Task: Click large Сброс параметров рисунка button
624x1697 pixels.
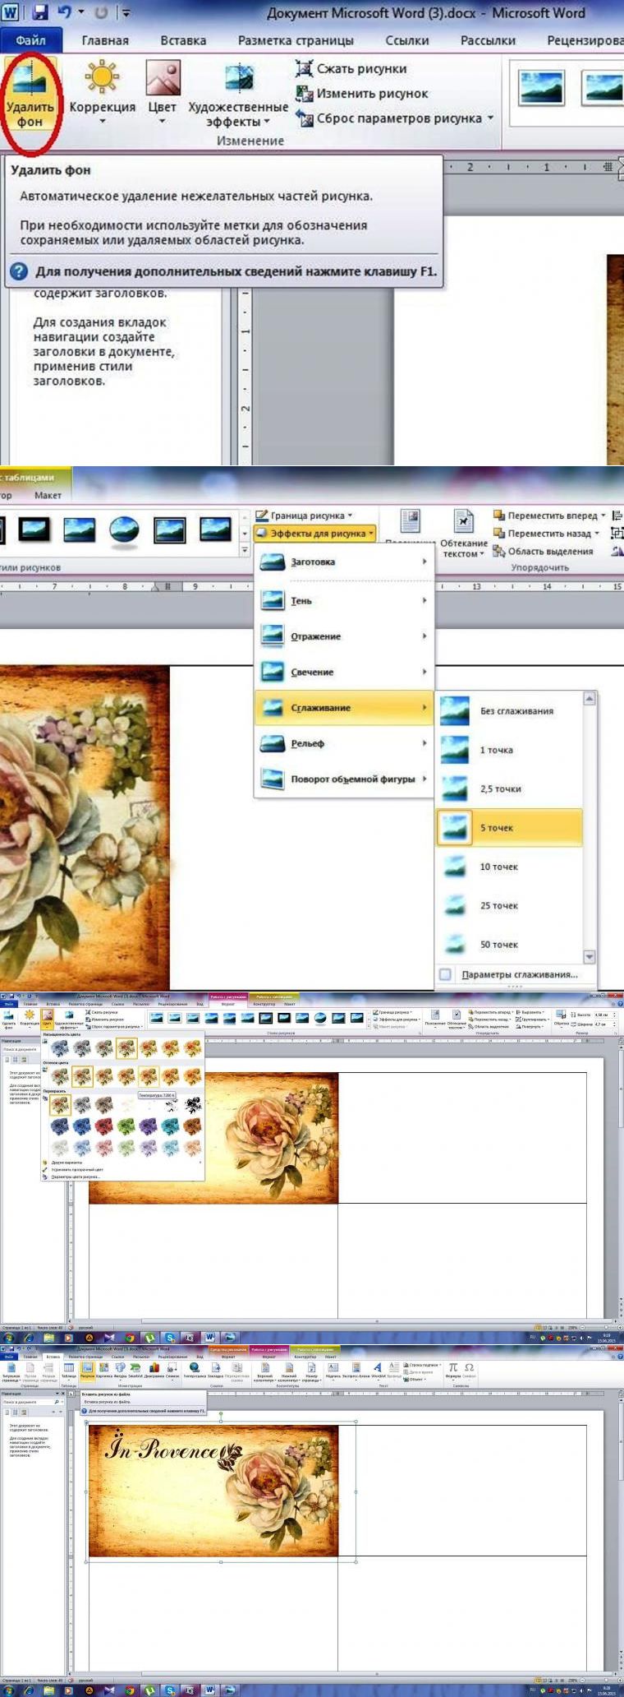Action: 388,118
